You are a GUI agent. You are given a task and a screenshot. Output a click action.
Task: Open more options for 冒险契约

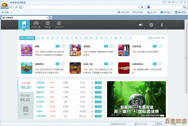(x=58, y=64)
